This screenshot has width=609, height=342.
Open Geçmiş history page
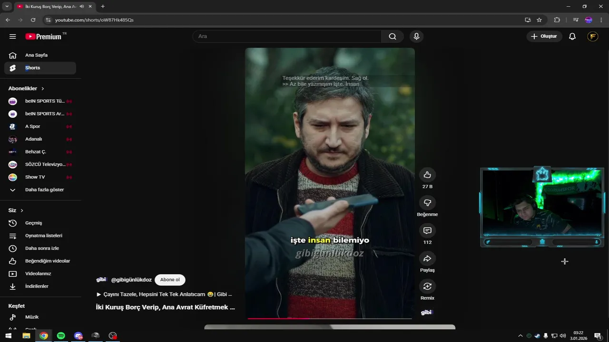pos(40,223)
